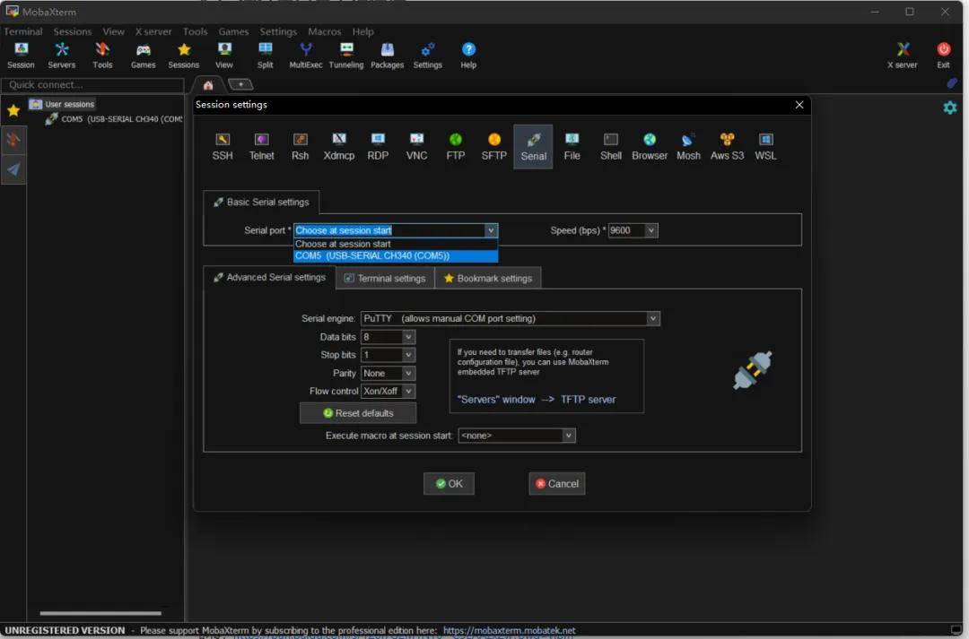Open the Tunneling toolbar icon

346,55
